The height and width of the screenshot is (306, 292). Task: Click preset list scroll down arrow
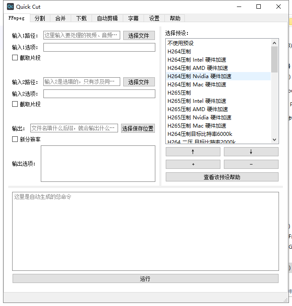(x=275, y=139)
